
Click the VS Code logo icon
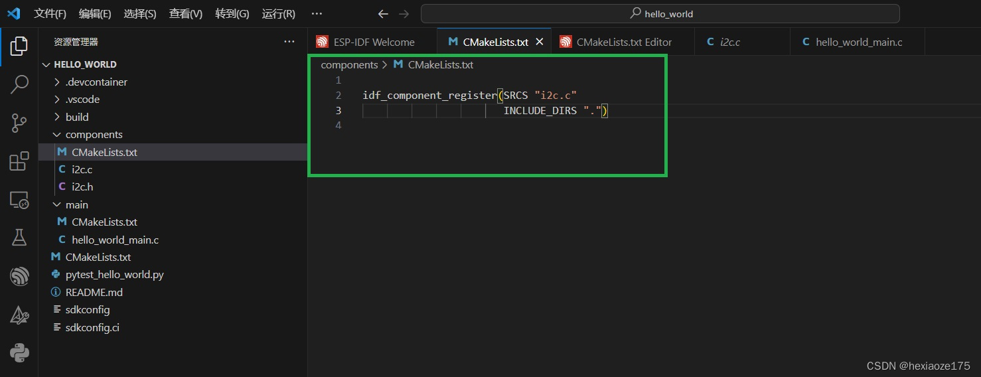point(13,13)
